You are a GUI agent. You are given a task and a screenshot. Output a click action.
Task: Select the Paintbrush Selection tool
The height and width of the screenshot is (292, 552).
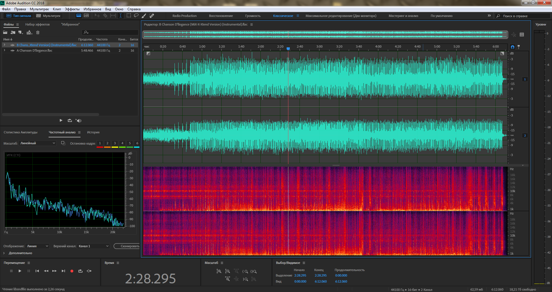pyautogui.click(x=144, y=16)
